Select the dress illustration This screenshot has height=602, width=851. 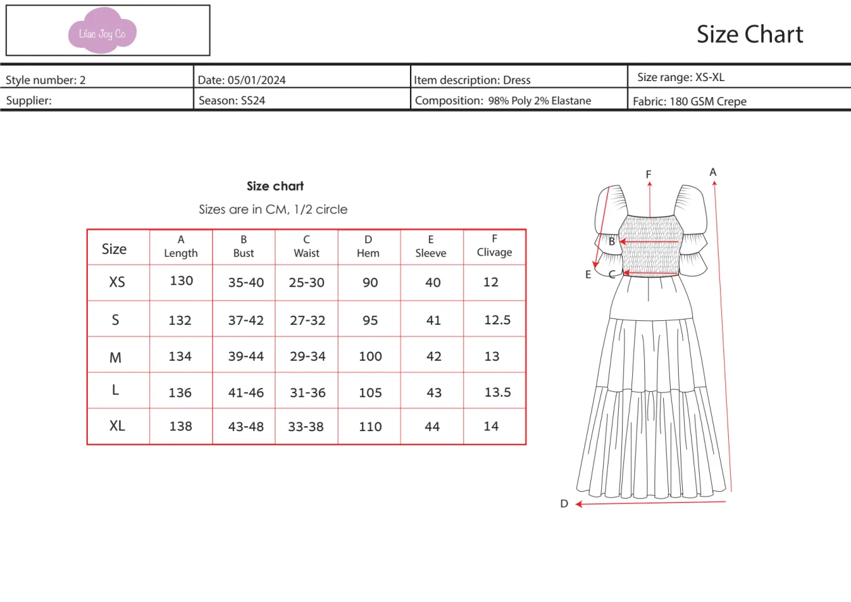(x=652, y=341)
